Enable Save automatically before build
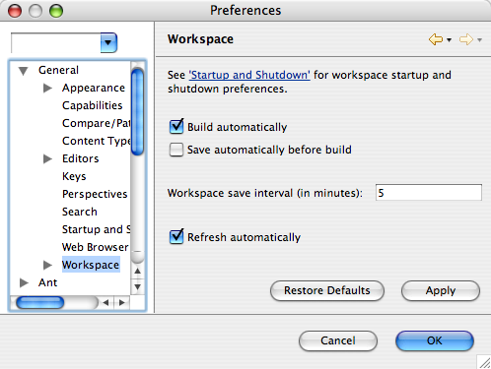The width and height of the screenshot is (491, 369). pyautogui.click(x=176, y=150)
